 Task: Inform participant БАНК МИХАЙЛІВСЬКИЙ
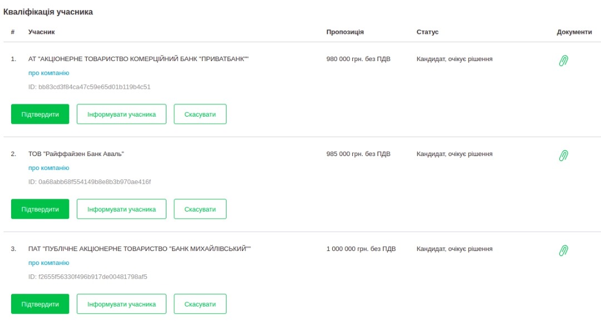coord(121,304)
